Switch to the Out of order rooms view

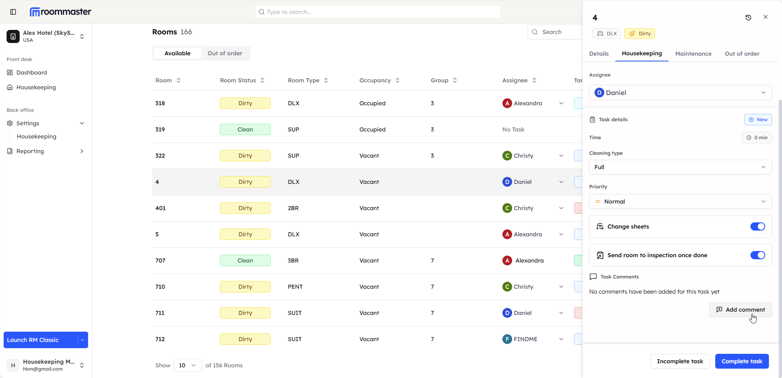coord(225,53)
